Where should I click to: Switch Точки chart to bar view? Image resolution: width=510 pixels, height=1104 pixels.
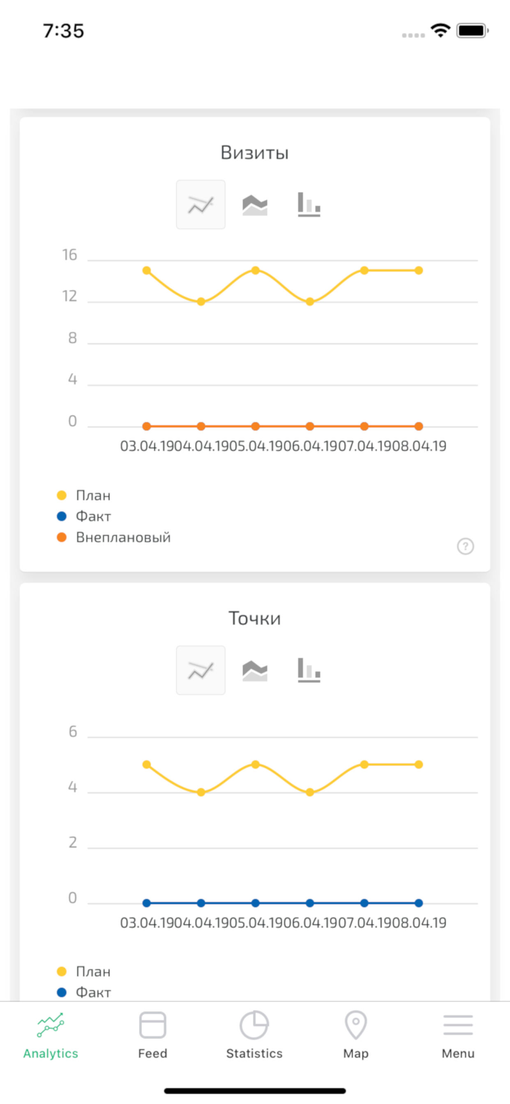click(309, 670)
